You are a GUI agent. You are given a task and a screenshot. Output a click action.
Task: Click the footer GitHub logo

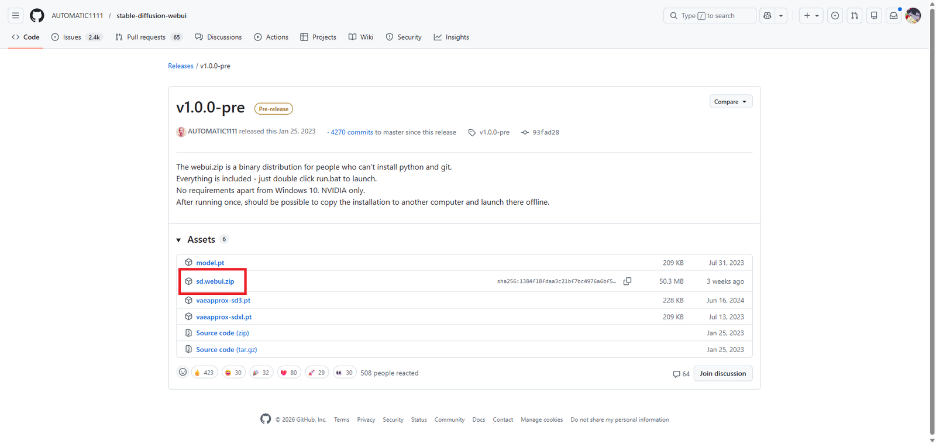coord(266,419)
